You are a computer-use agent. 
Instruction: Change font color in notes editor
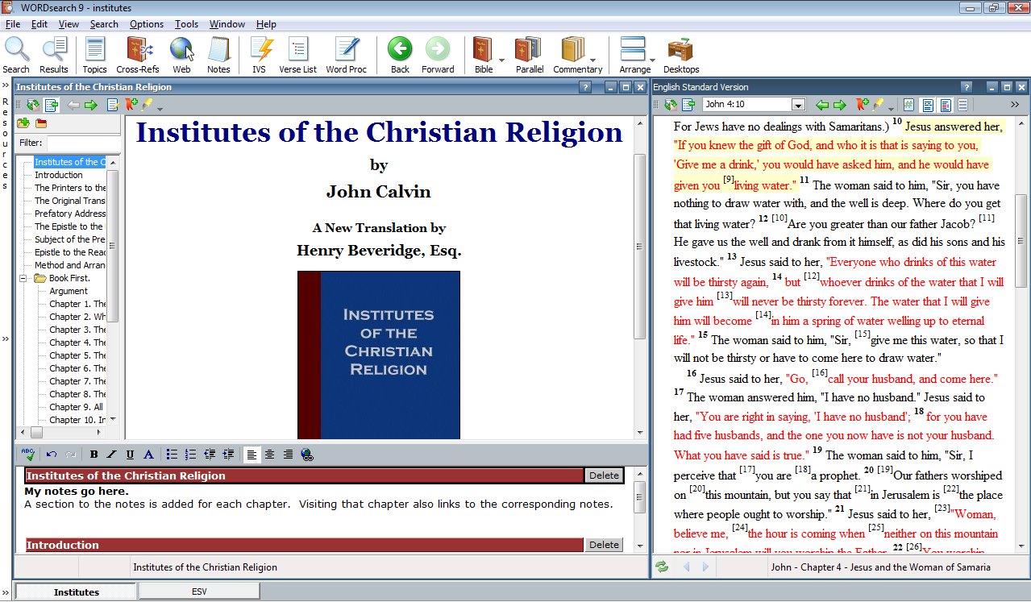tap(148, 455)
